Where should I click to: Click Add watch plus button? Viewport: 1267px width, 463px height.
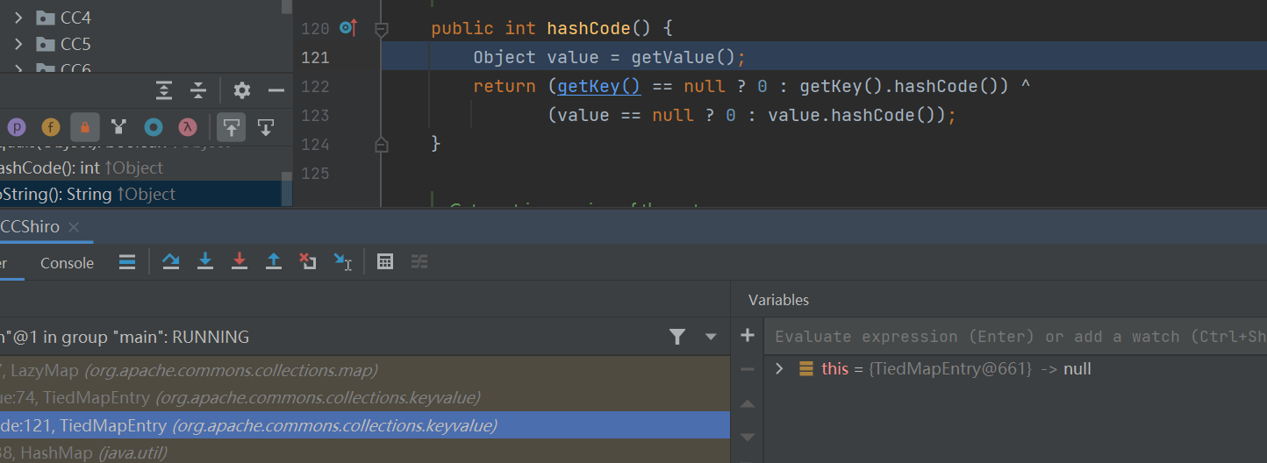coord(748,335)
